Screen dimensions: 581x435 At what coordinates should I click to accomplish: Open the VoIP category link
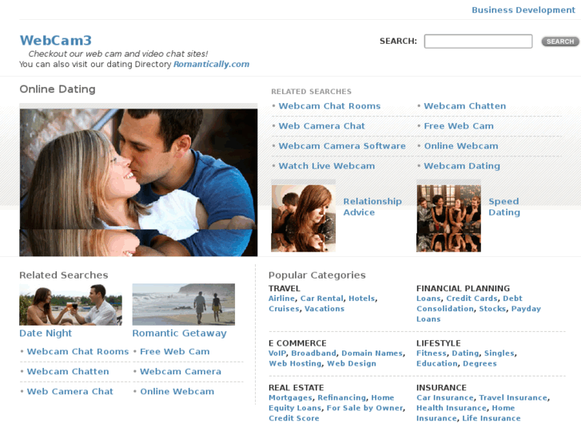point(277,353)
